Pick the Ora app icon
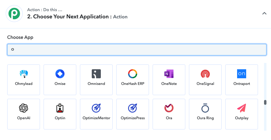 169,108
